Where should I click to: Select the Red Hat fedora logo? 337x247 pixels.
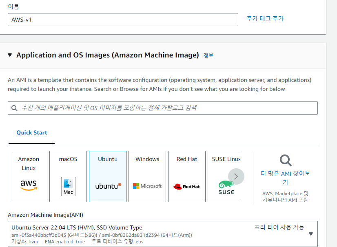[186, 186]
